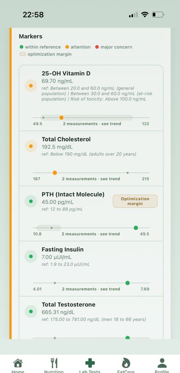Viewport: 180px width, 373px height.
Task: Tap the green status dot beside Fasting Insulin
Action: pos(31,256)
